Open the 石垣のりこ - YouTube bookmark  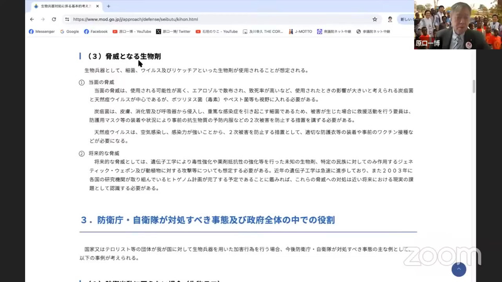tap(216, 31)
